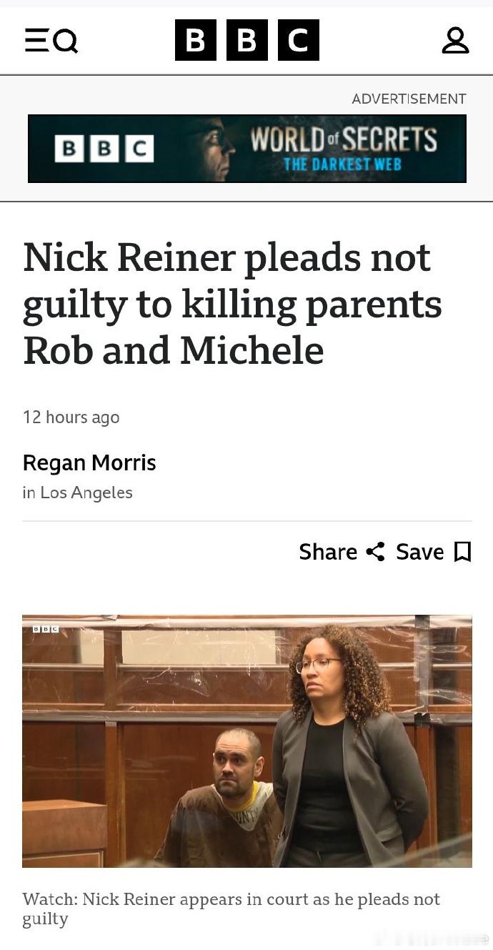Click the share arrow icon

(375, 551)
